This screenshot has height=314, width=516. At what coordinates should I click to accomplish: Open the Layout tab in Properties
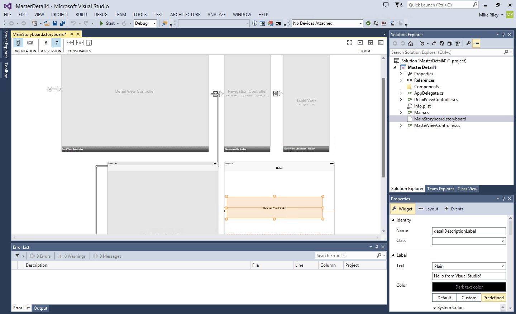pyautogui.click(x=428, y=209)
